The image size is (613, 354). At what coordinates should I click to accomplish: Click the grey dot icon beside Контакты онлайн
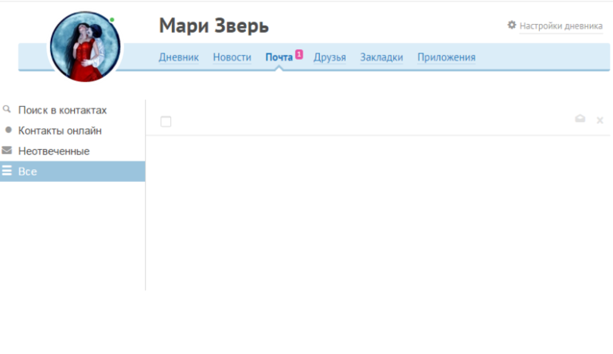pos(8,130)
